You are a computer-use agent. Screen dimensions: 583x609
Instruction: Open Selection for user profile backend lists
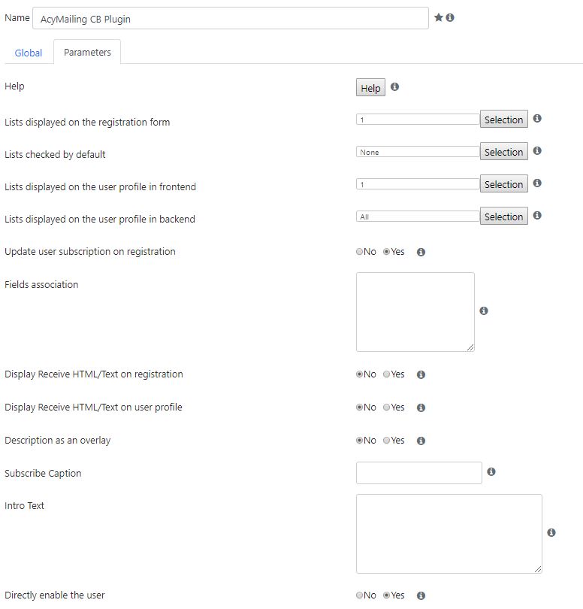click(504, 216)
